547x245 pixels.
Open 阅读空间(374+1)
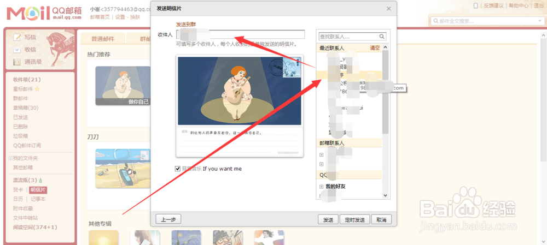(35, 227)
